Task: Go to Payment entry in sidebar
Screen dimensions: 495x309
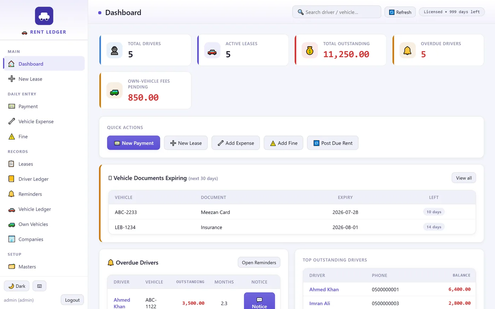Action: 44,106
